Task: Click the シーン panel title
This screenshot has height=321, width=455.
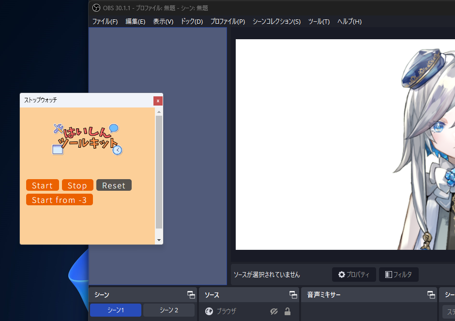Action: point(102,295)
